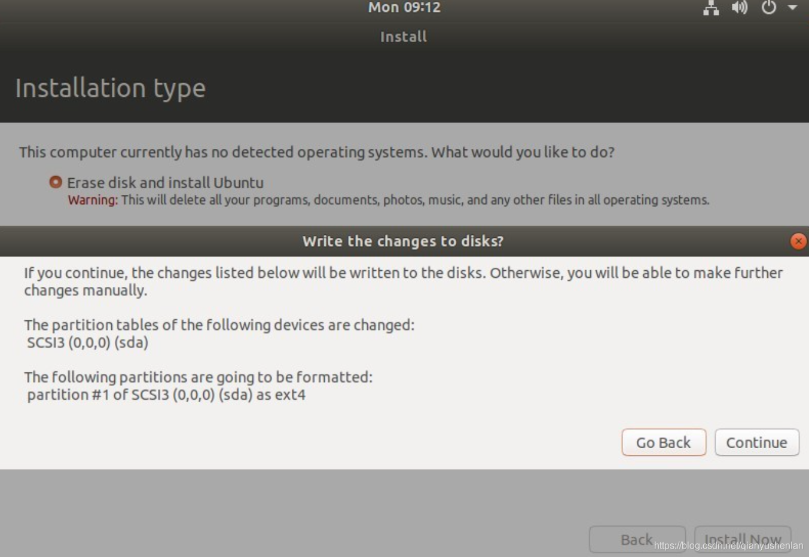Click 'partition #1 of SCSI3 (0,0,0) (sda) as ext4'
809x557 pixels.
(x=166, y=394)
